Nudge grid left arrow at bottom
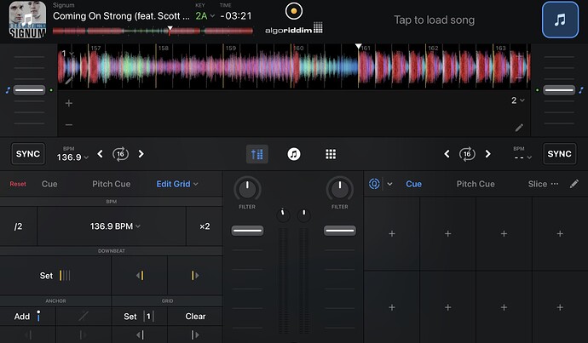 (x=140, y=334)
